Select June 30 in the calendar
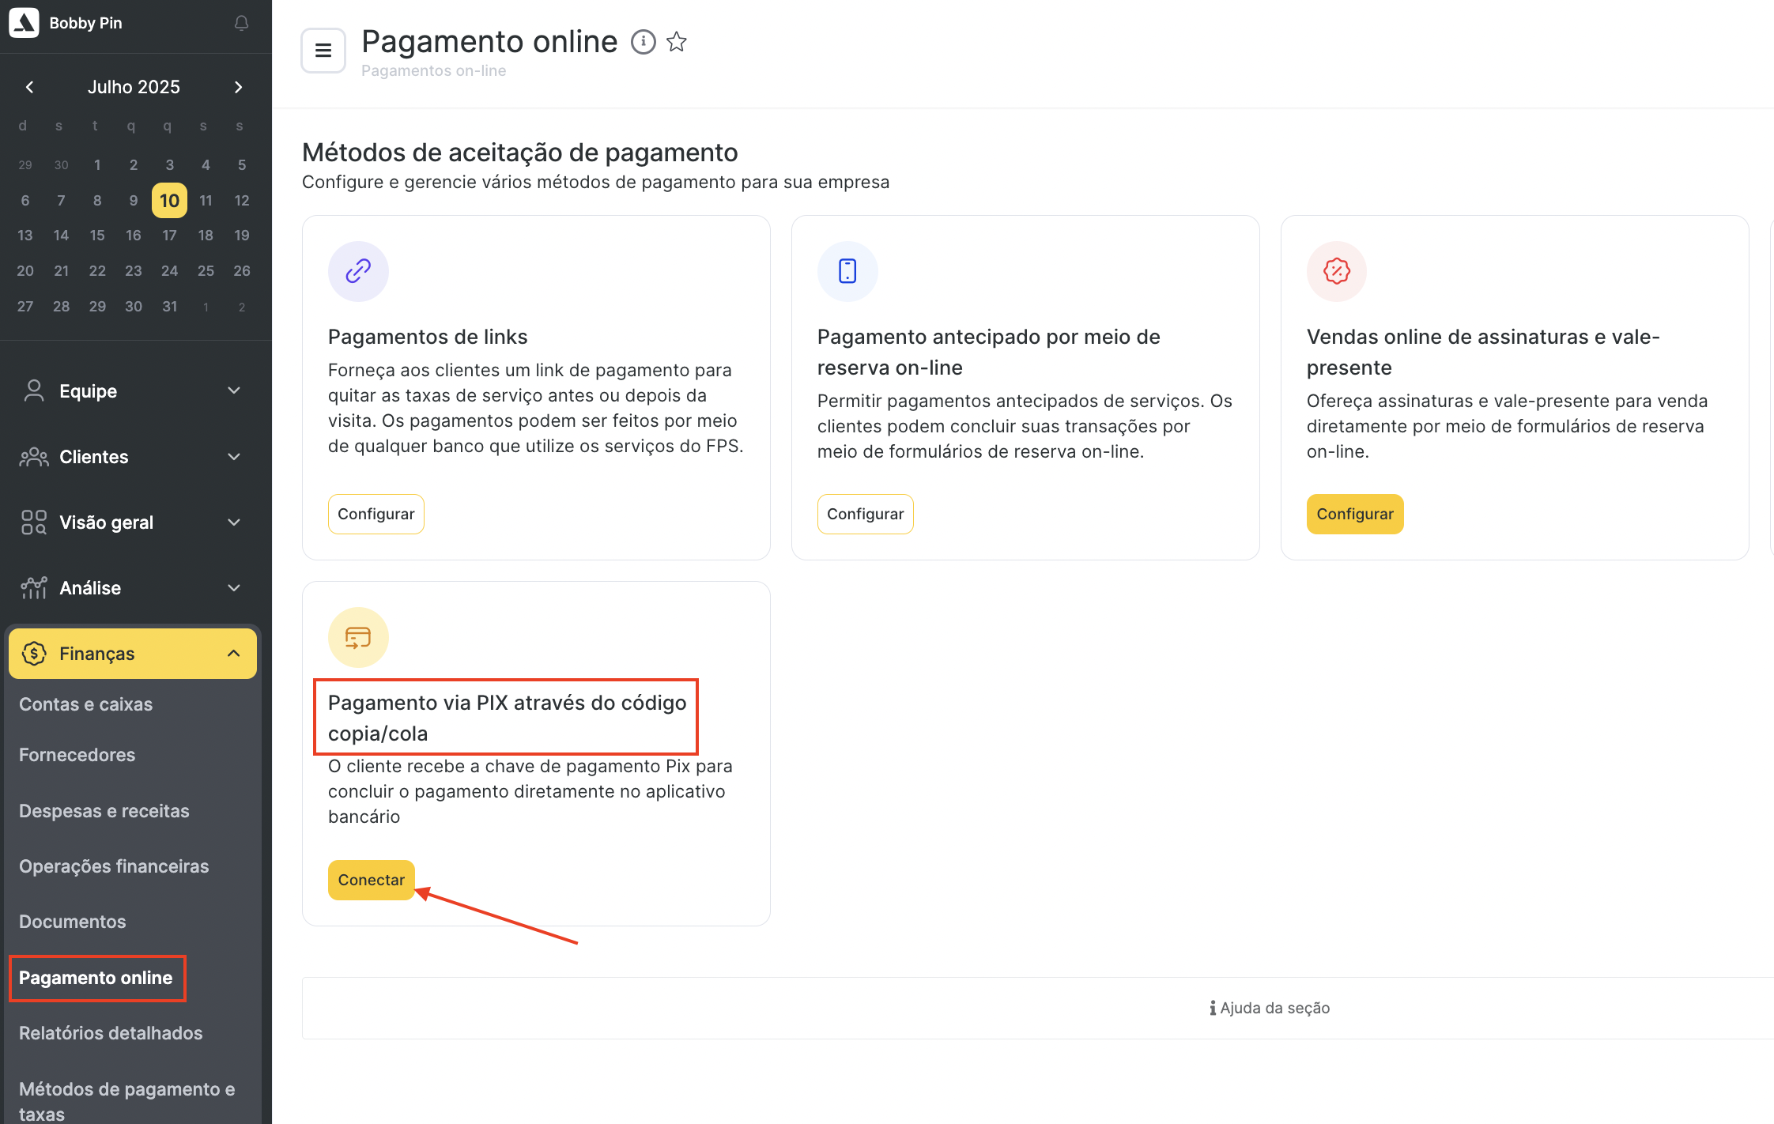 61,165
